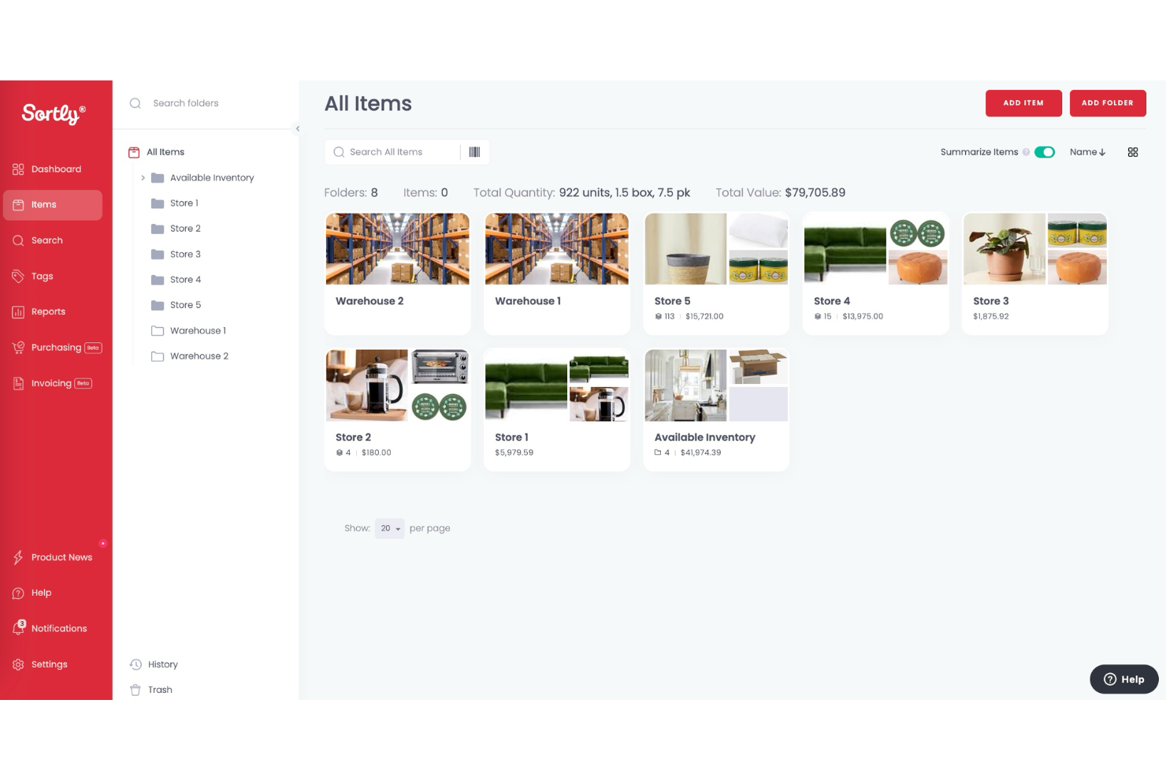Expand the Available Inventory folder tree
The image size is (1166, 778).
click(x=143, y=177)
